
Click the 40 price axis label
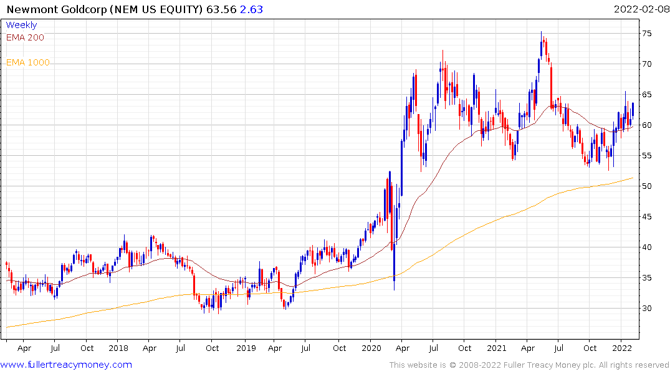(646, 247)
